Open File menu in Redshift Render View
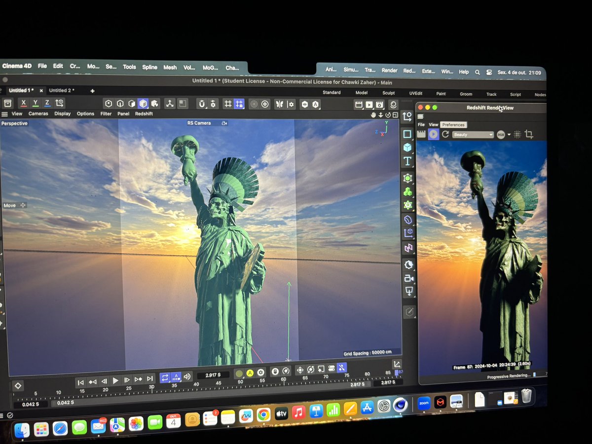 click(421, 125)
